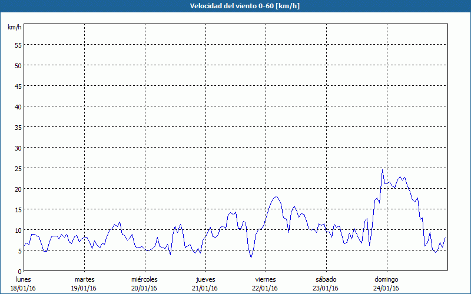Click the 'jueves' day label
This screenshot has width=471, height=294.
[x=205, y=279]
